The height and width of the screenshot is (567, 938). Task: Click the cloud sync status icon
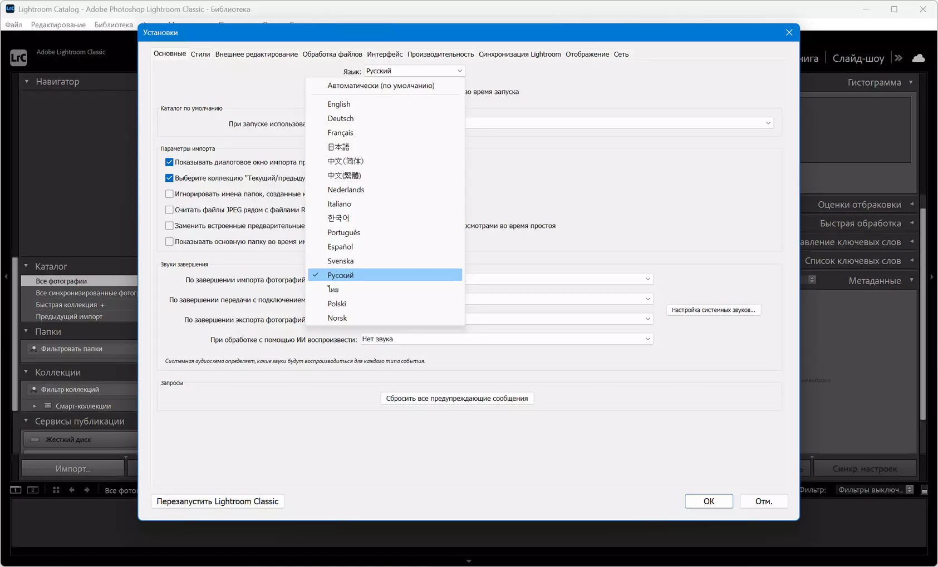[919, 58]
